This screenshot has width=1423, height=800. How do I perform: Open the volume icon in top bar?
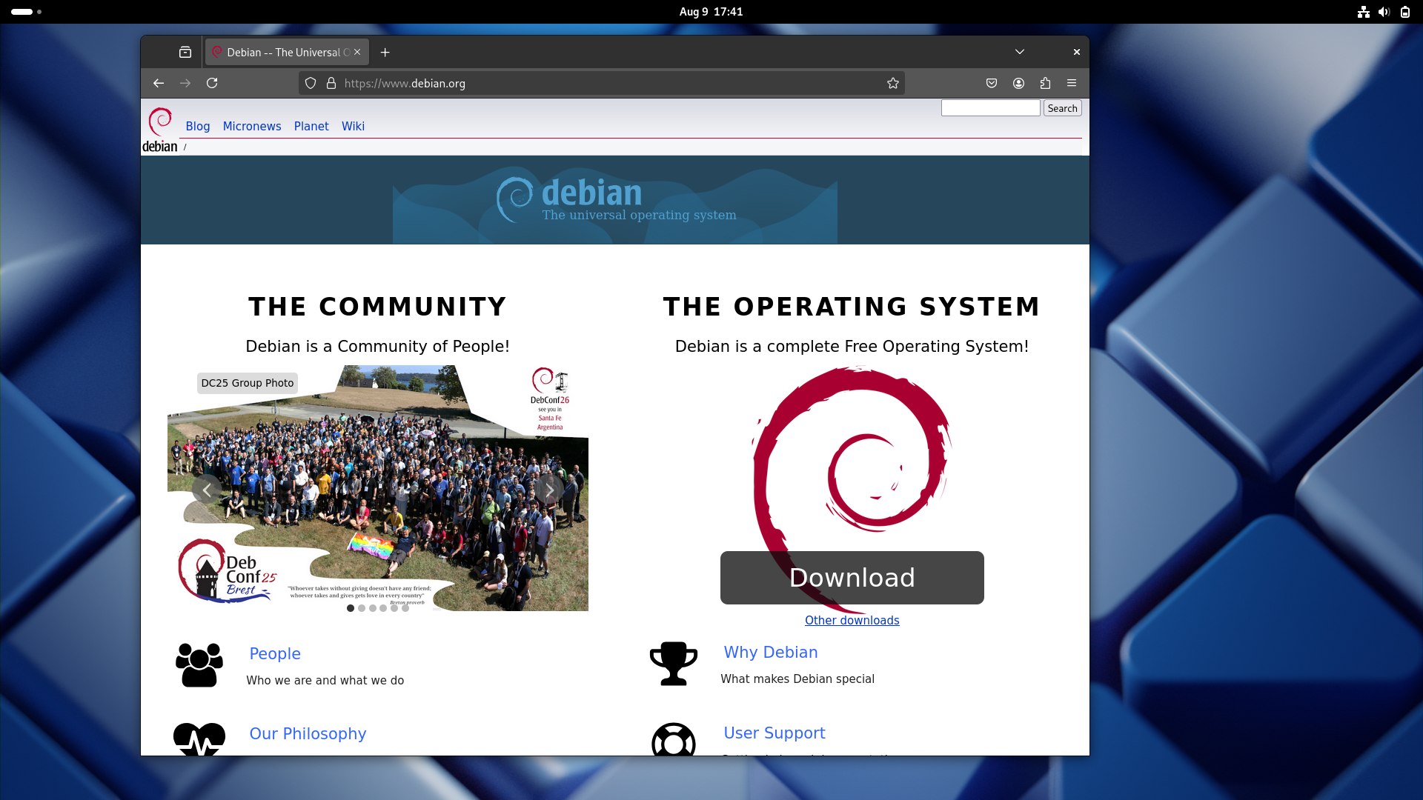pyautogui.click(x=1384, y=12)
